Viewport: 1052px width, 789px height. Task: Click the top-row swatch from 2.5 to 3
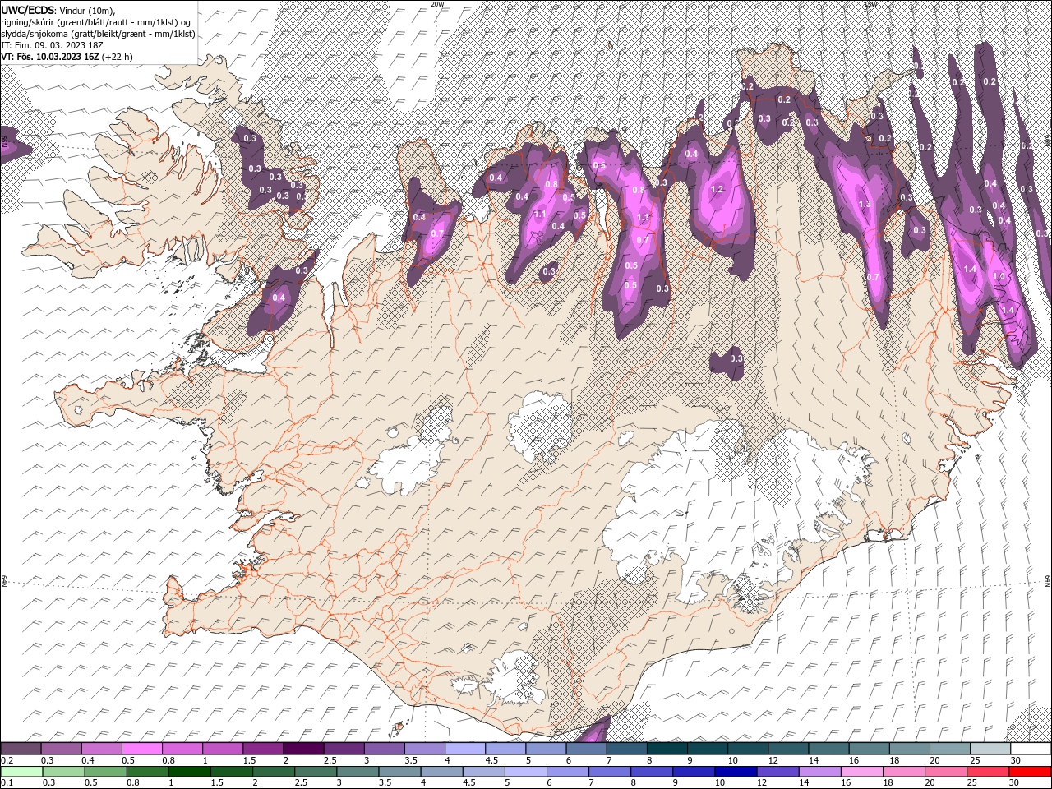pos(343,749)
